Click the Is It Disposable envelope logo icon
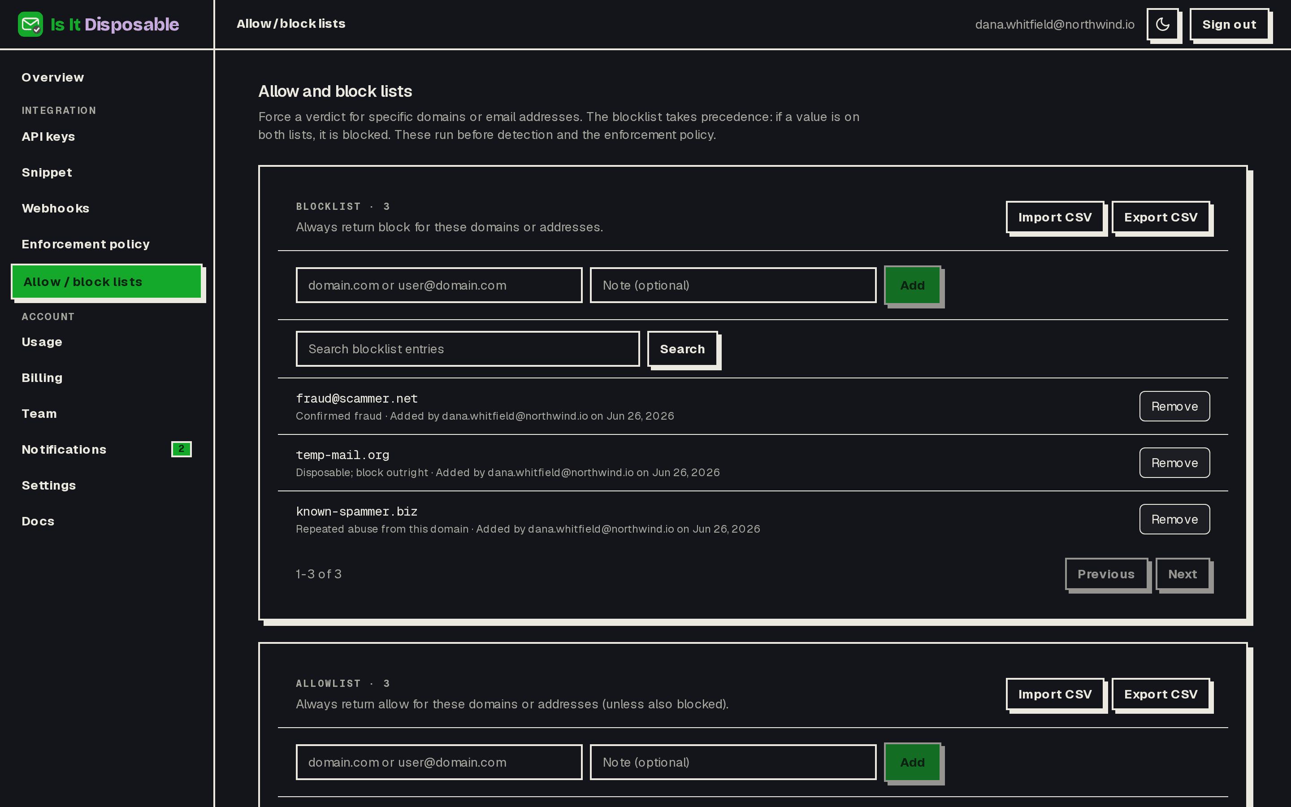Viewport: 1291px width, 807px height. click(30, 24)
